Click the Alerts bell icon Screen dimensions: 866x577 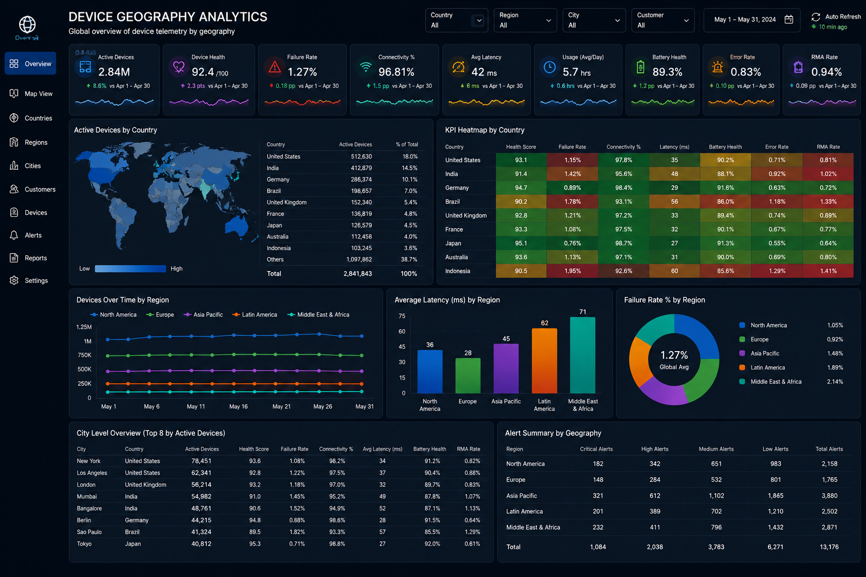(x=14, y=235)
